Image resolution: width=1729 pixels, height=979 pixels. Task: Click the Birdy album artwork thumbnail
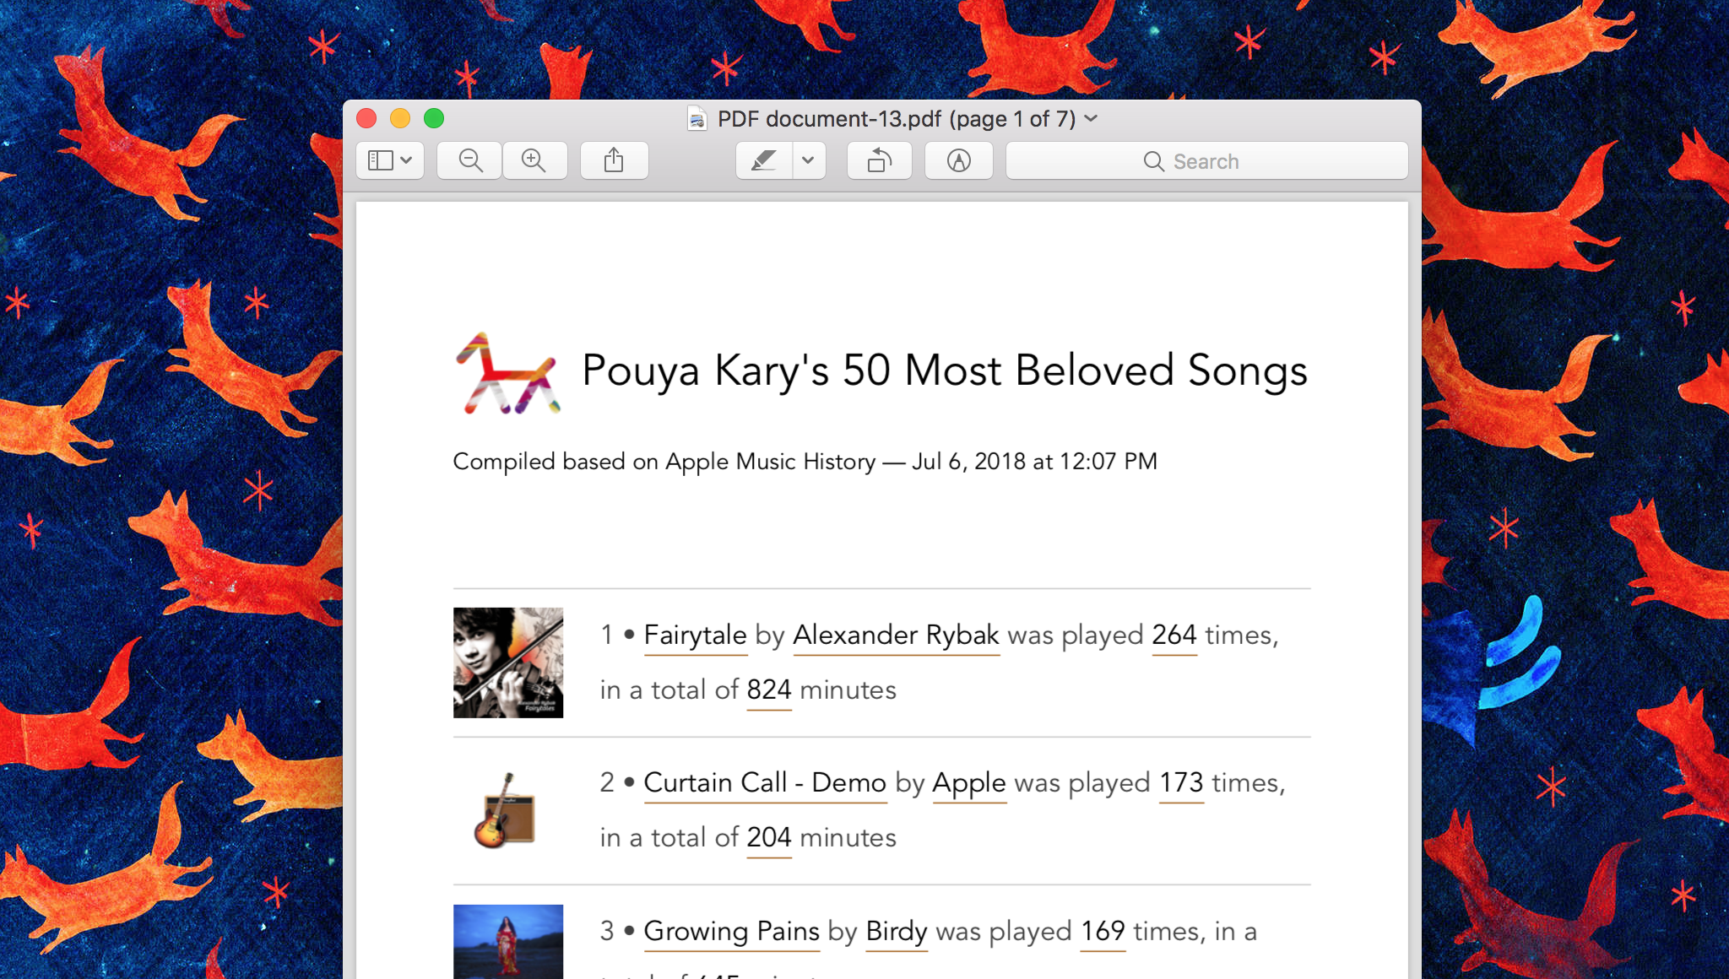click(508, 942)
